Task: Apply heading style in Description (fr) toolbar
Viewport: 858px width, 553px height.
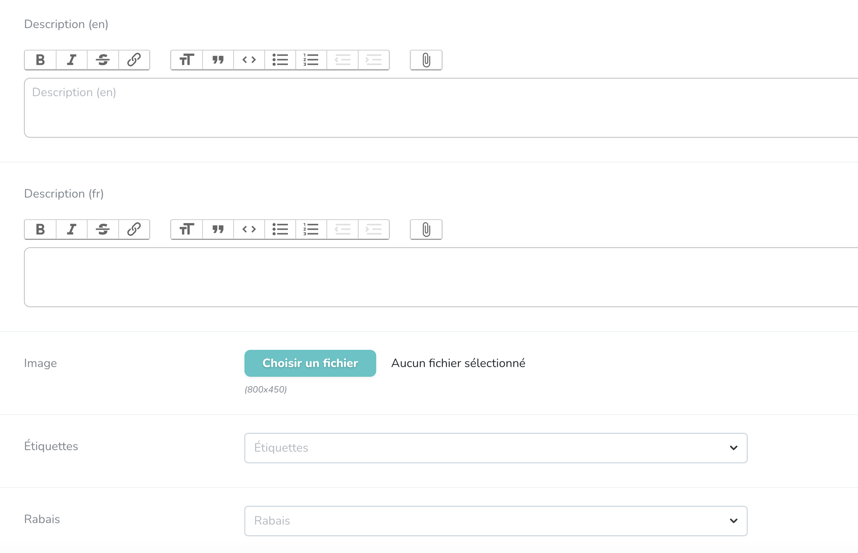Action: tap(186, 229)
